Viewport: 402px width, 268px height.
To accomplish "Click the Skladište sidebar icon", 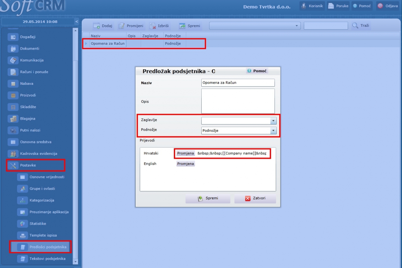I will point(13,107).
